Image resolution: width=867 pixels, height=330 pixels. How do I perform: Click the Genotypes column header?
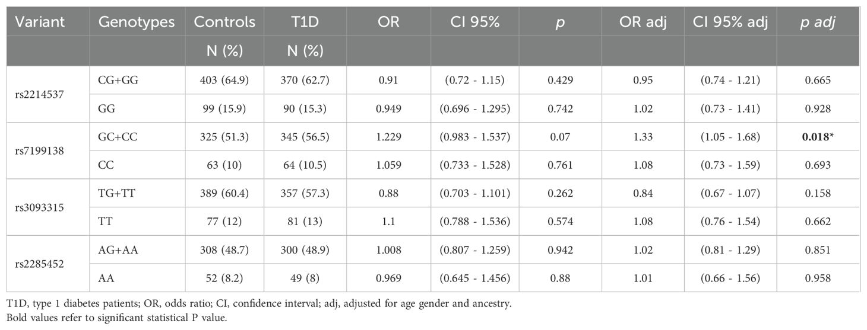coord(137,22)
